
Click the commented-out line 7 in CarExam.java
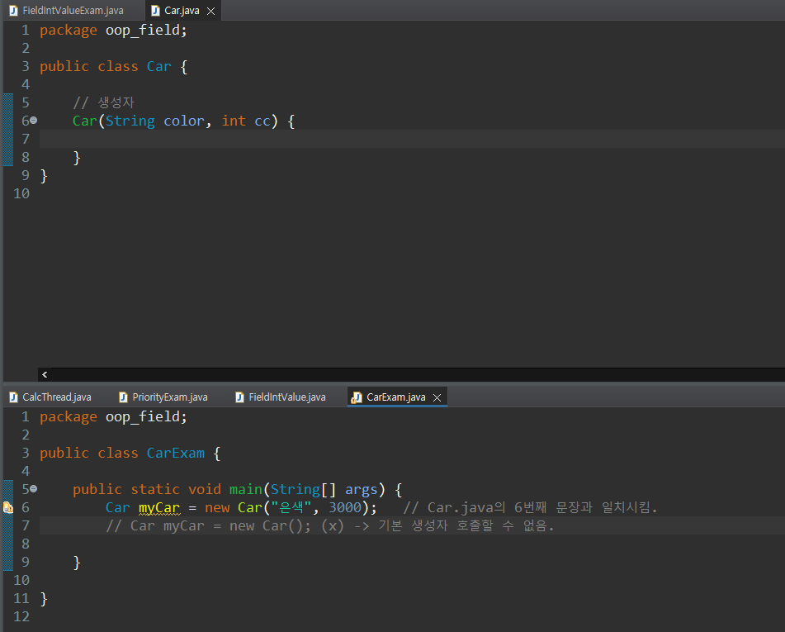329,525
